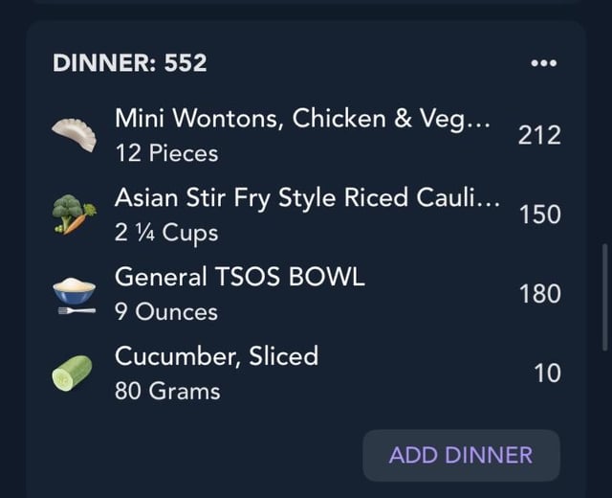Screen dimensions: 612x498
Task: Click the 212 calorie value for wontons
Action: 539,135
